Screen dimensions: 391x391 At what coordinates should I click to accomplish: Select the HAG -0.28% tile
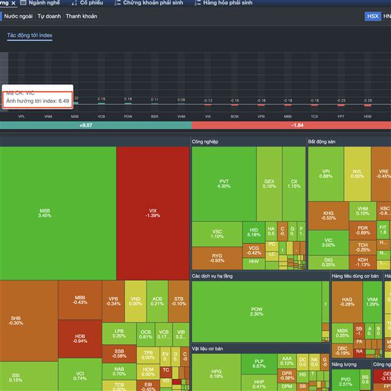[x=347, y=302]
